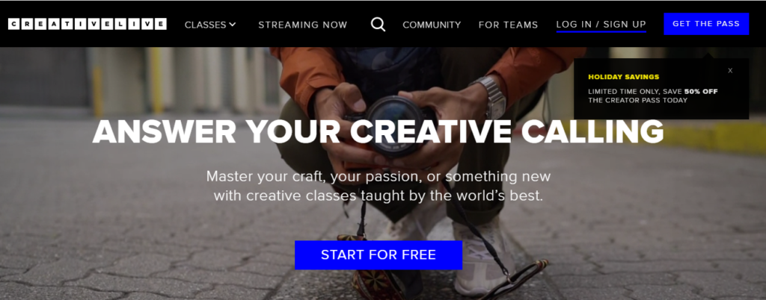Click Log In / Sign Up link

tap(601, 25)
